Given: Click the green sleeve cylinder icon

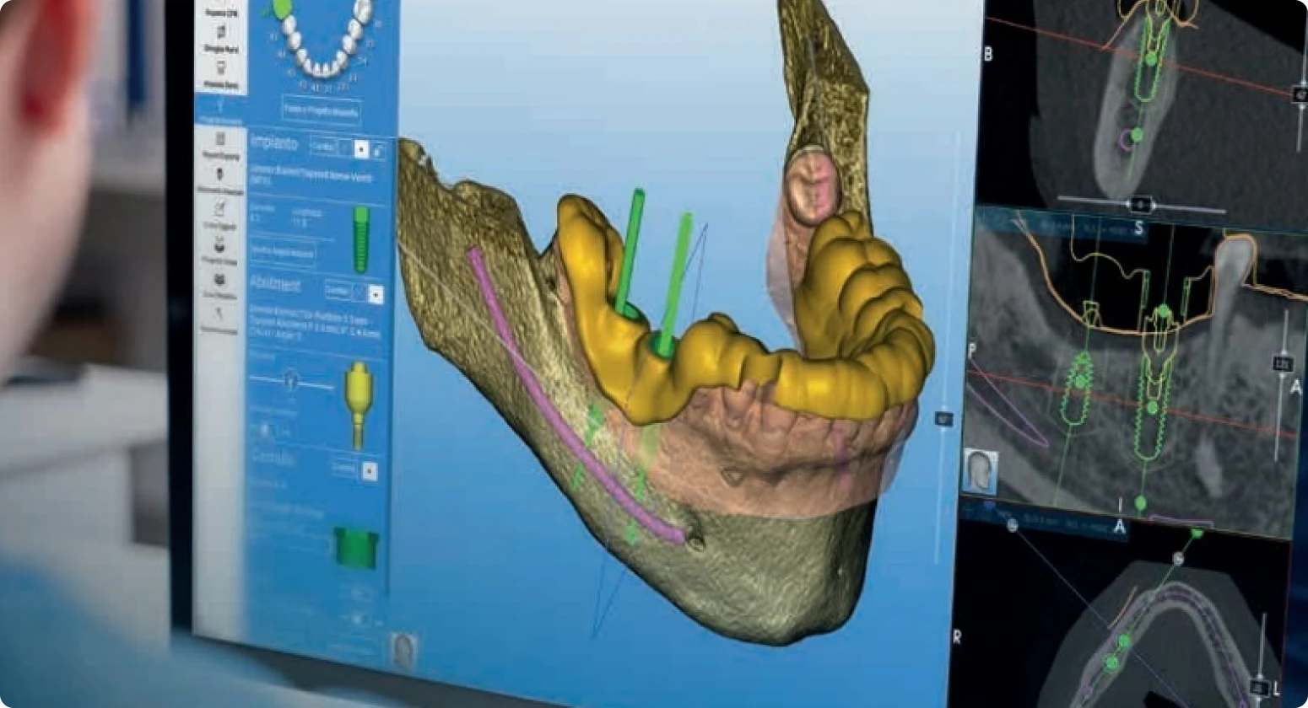Looking at the screenshot, I should coord(354,547).
